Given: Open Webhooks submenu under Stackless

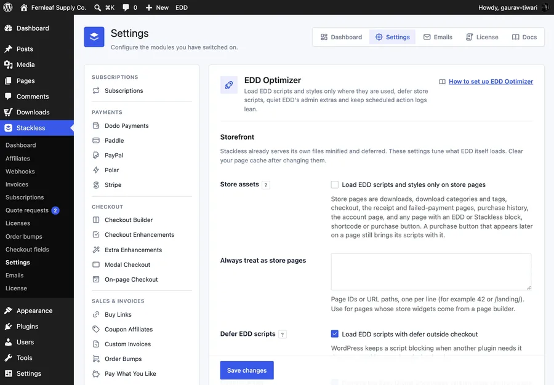Looking at the screenshot, I should pyautogui.click(x=37, y=172).
